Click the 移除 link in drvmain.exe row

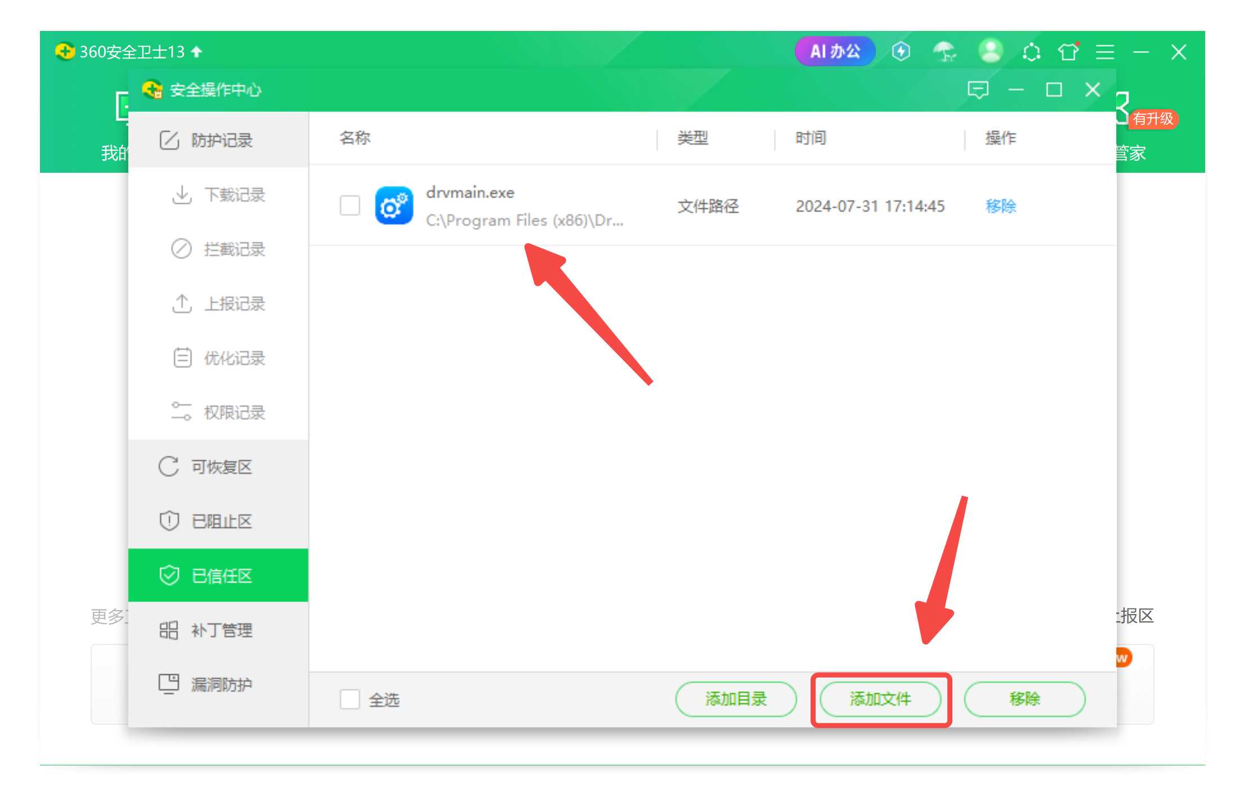click(1001, 206)
